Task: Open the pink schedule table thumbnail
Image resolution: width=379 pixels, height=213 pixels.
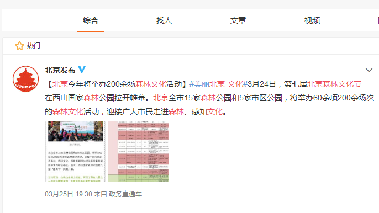Action: 138,152
